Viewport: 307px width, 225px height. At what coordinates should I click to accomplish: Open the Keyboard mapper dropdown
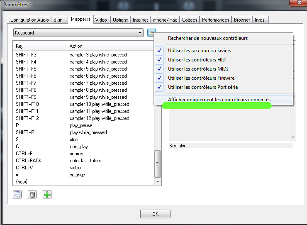click(78, 33)
